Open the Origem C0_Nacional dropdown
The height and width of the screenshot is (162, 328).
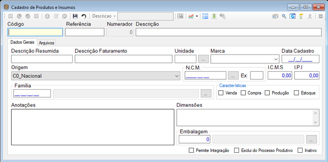point(96,76)
